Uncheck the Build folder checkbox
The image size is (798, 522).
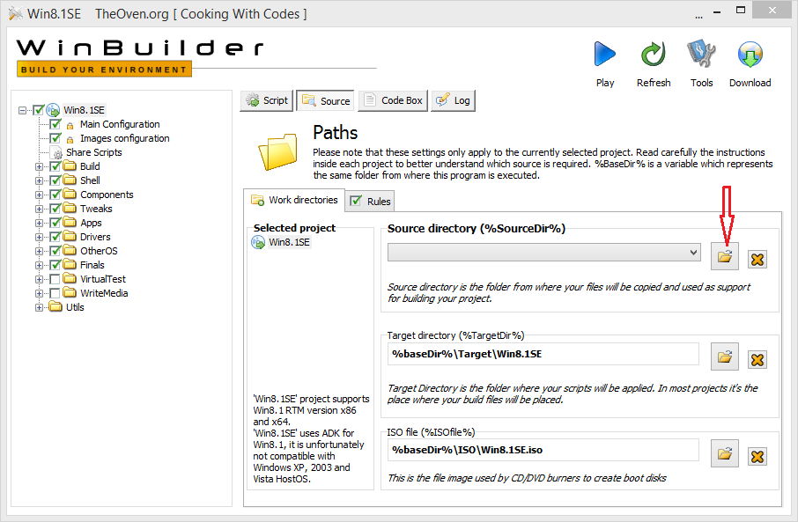55,166
